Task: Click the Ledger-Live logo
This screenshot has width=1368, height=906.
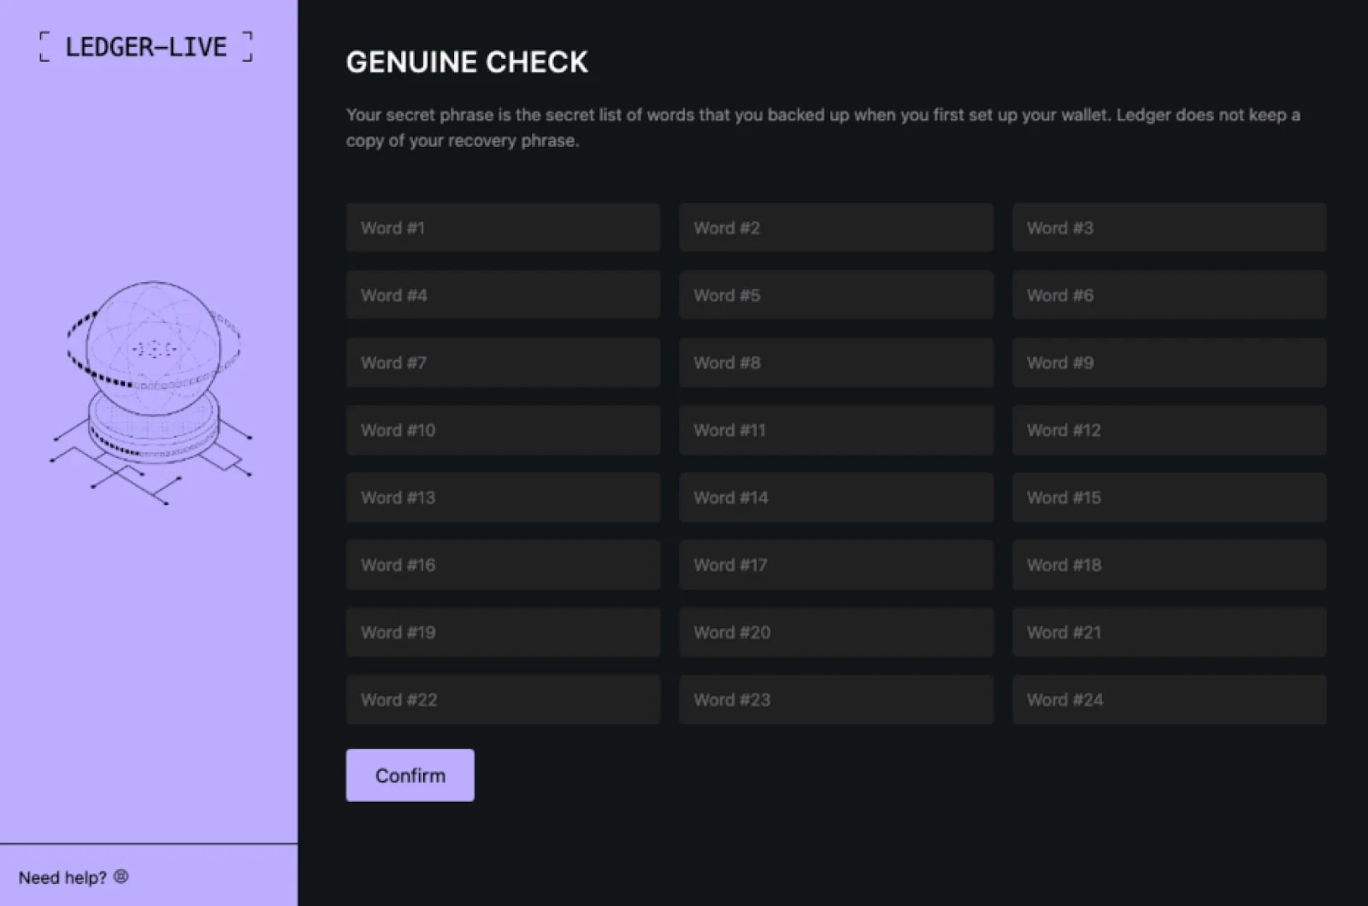Action: click(x=146, y=46)
